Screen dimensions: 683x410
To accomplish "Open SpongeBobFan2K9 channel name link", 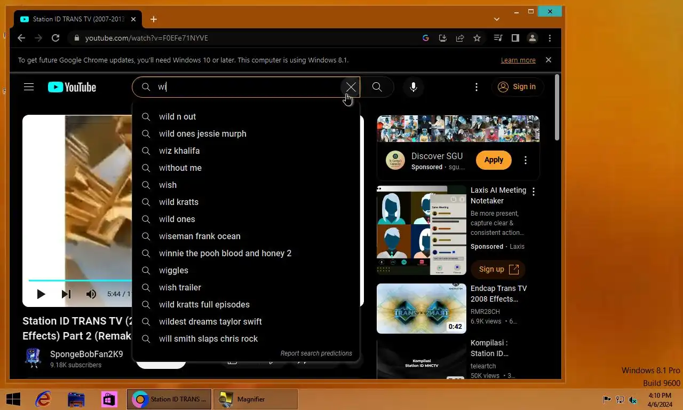I will [86, 354].
